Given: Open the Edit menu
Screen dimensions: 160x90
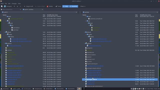Looking at the screenshot, I should [9, 3].
